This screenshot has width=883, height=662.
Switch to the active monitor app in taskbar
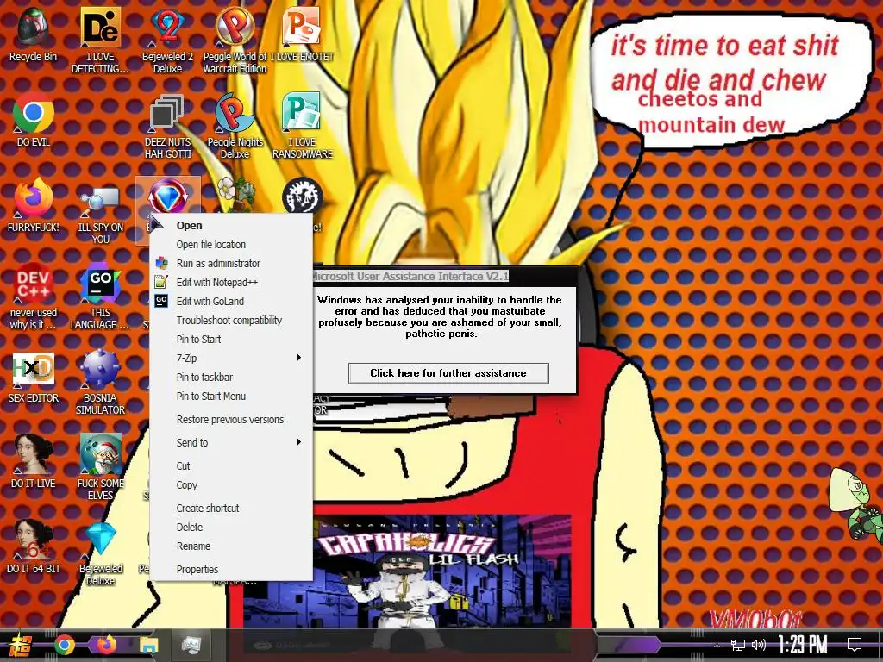[x=191, y=645]
